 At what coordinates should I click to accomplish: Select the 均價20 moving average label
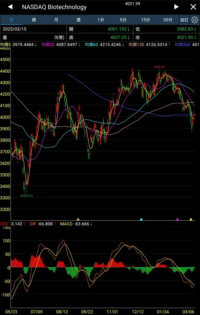48,44
